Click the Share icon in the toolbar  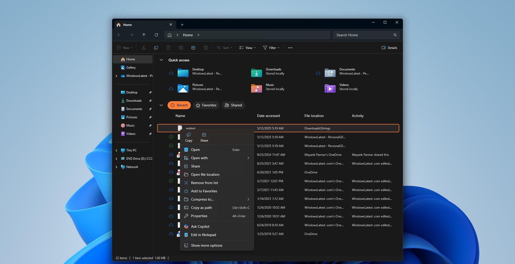point(193,48)
